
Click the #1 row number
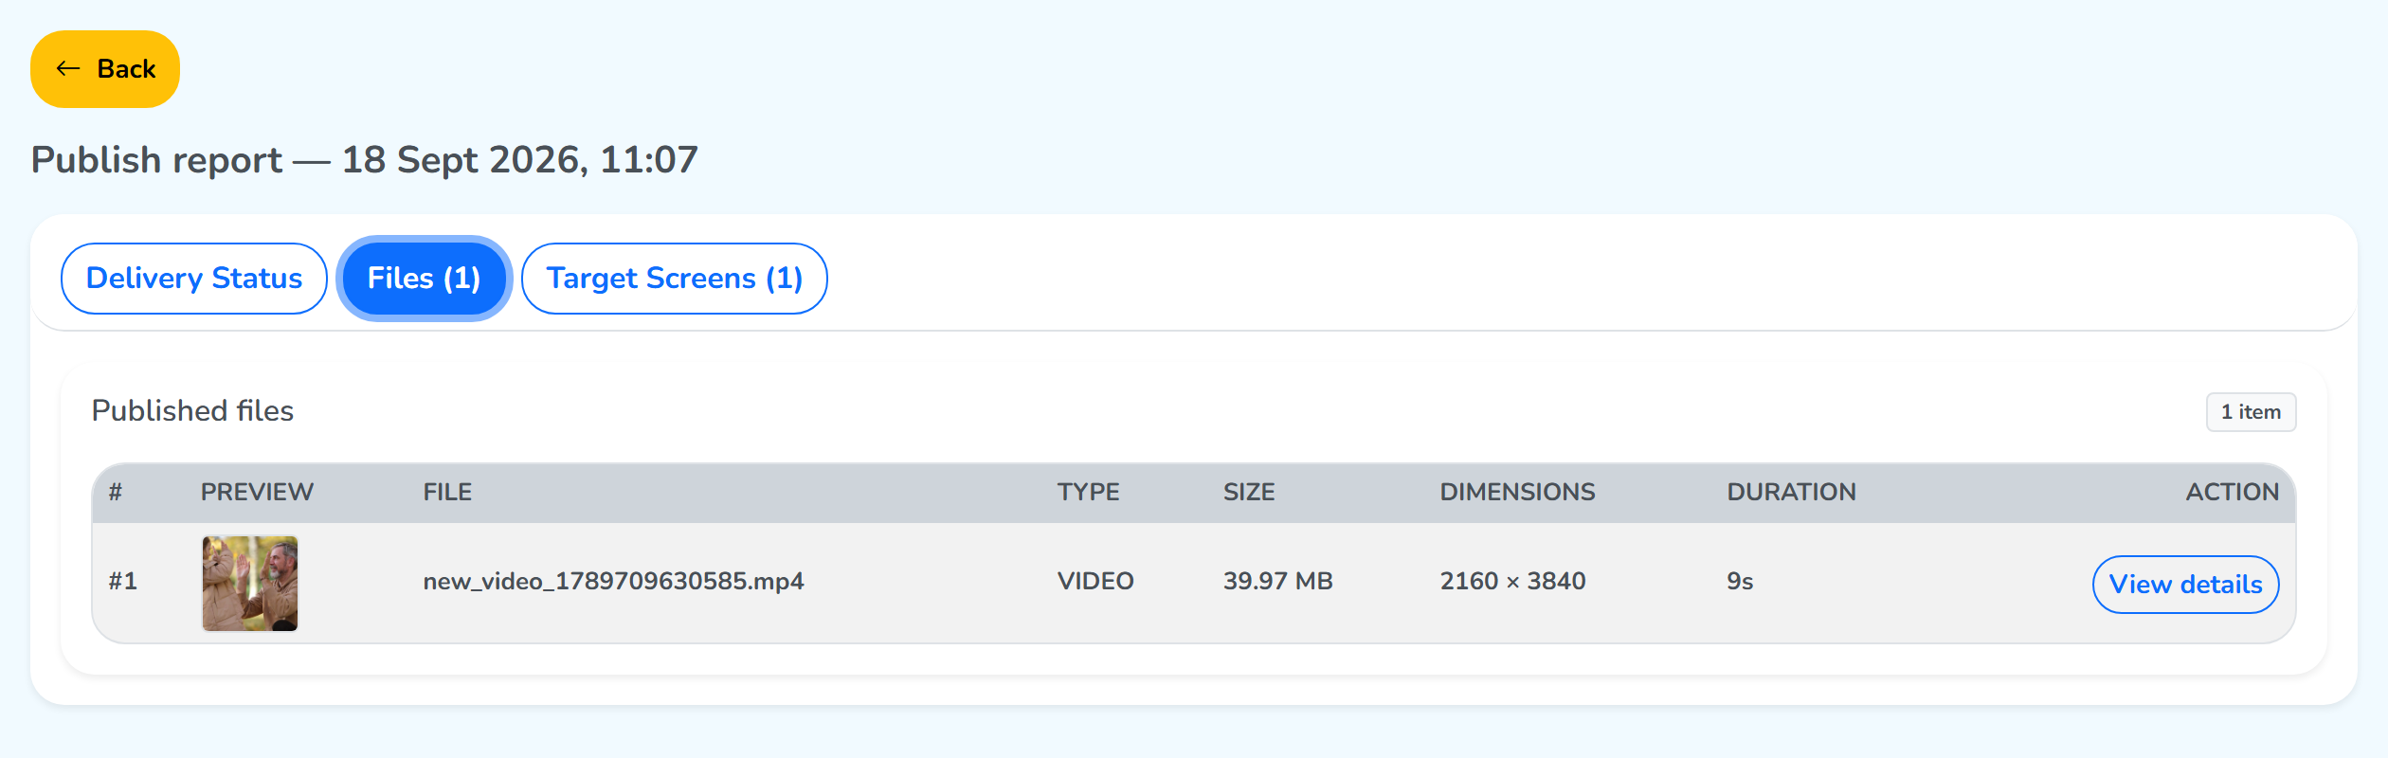(x=123, y=581)
